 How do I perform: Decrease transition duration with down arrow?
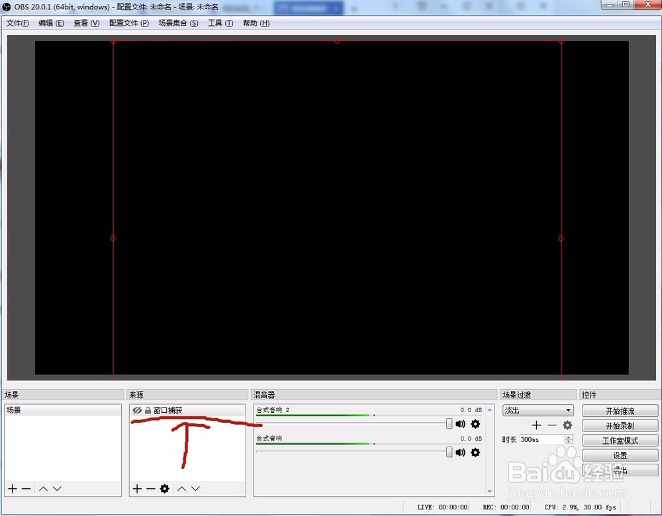pos(569,442)
